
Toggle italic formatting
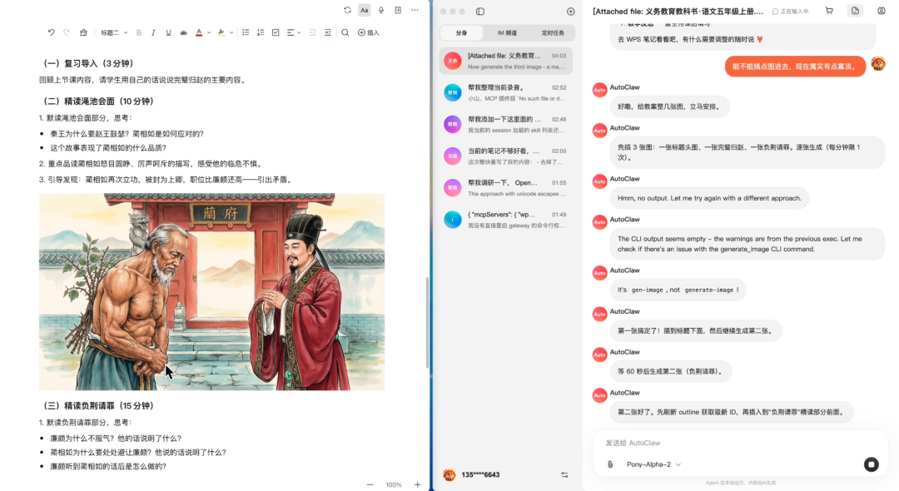click(x=152, y=32)
